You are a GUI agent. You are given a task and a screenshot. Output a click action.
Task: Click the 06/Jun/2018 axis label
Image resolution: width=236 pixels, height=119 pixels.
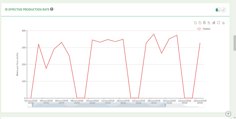click(x=62, y=102)
